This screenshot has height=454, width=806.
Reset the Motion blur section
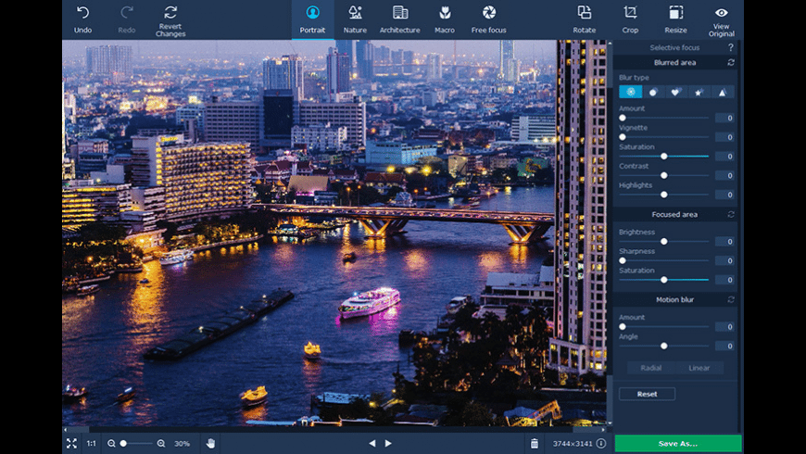pos(731,300)
